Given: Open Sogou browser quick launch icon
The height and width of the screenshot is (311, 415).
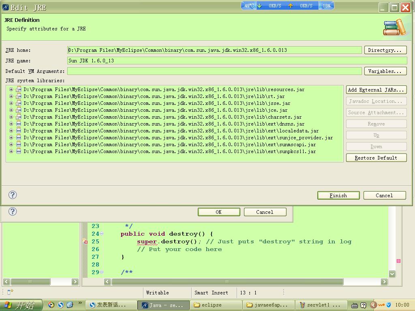Looking at the screenshot, I should (x=61, y=305).
